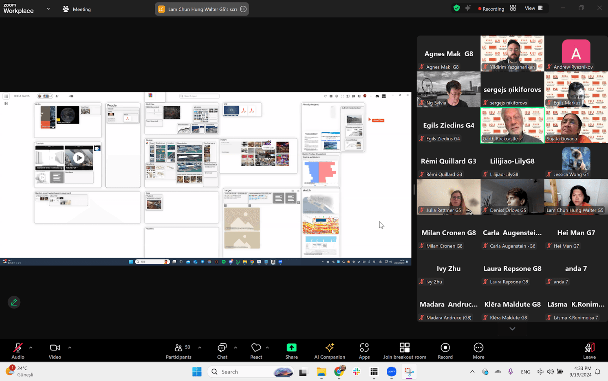The height and width of the screenshot is (381, 608).
Task: Expand audio settings caret
Action: [x=31, y=348]
